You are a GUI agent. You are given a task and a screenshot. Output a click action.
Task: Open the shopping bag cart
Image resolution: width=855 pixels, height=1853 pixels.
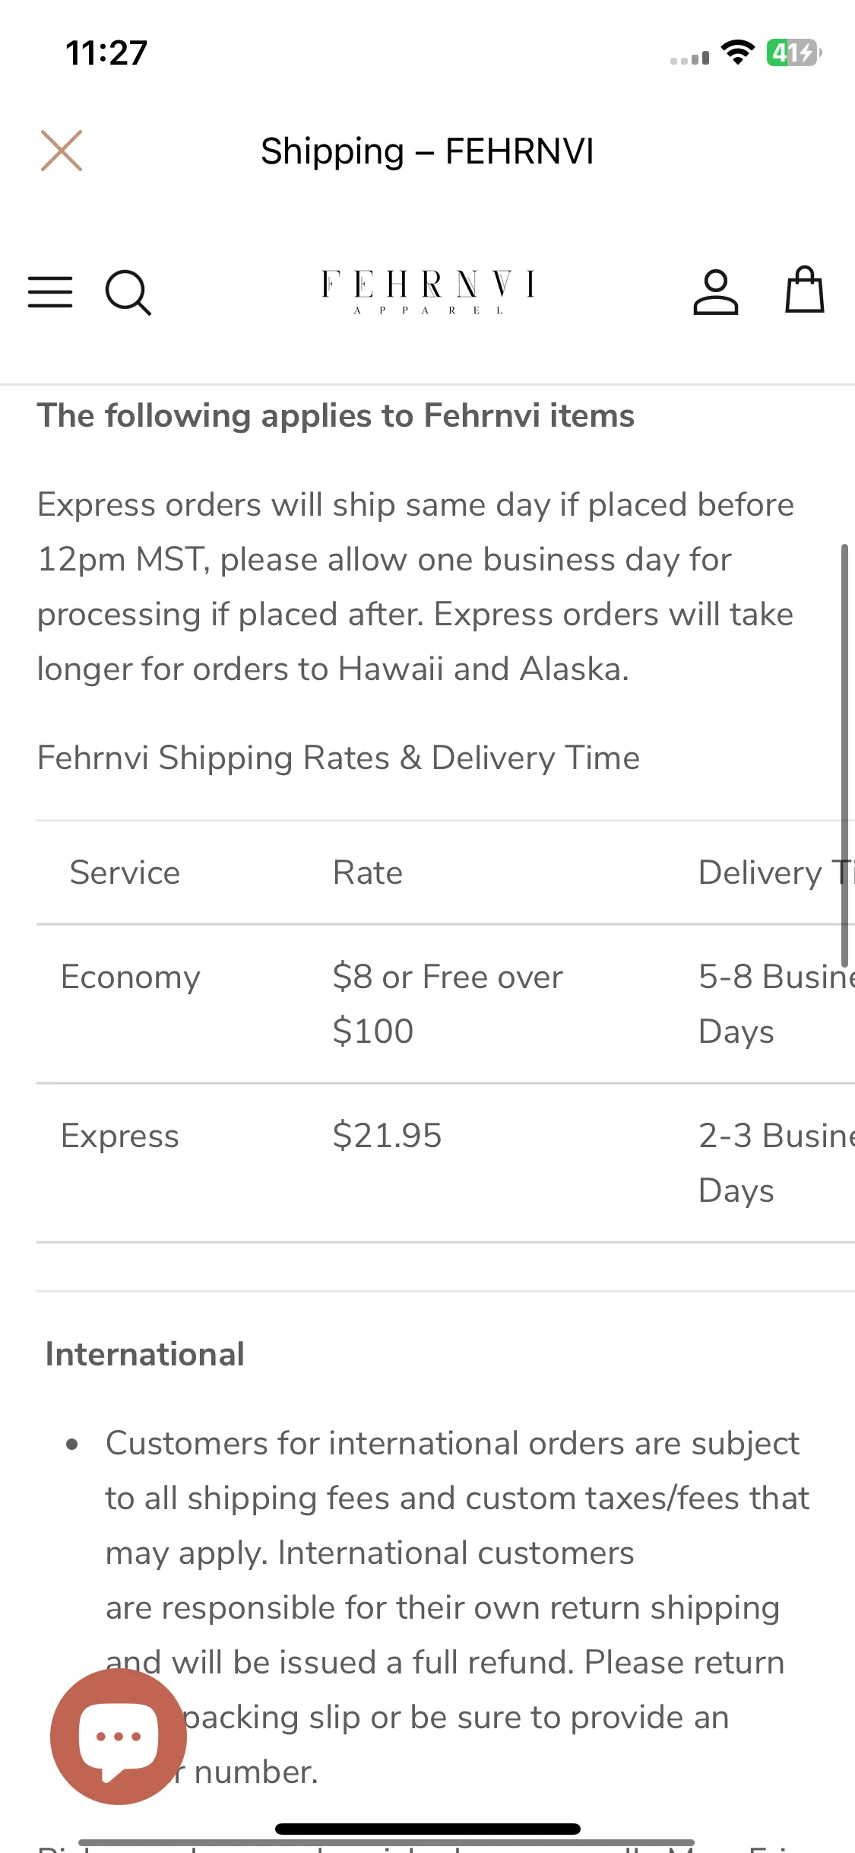[804, 291]
